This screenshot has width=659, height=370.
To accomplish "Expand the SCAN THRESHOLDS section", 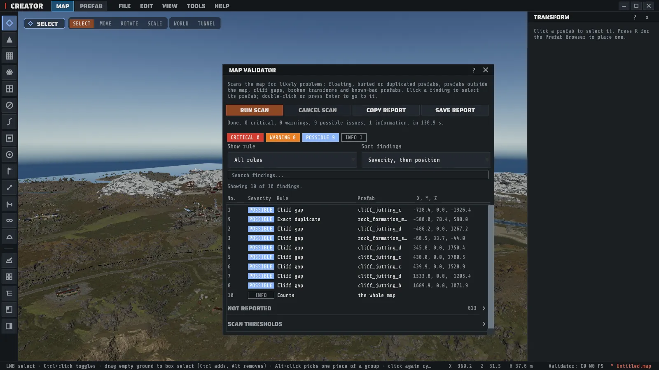I will point(357,324).
